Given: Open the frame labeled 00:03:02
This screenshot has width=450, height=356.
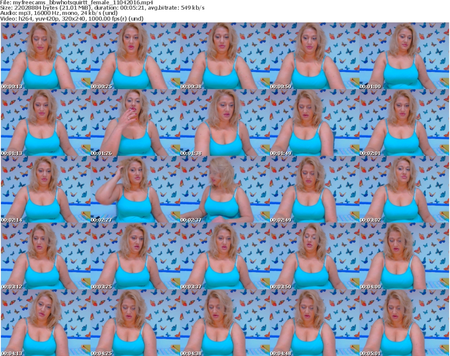Looking at the screenshot, I should click(x=404, y=190).
